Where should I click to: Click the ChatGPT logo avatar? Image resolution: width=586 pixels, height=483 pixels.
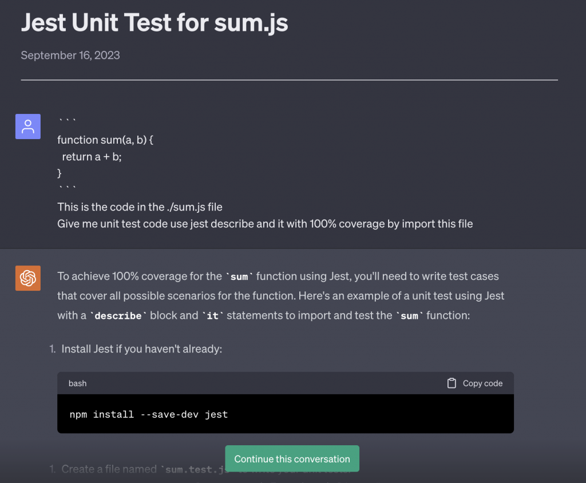coord(27,278)
